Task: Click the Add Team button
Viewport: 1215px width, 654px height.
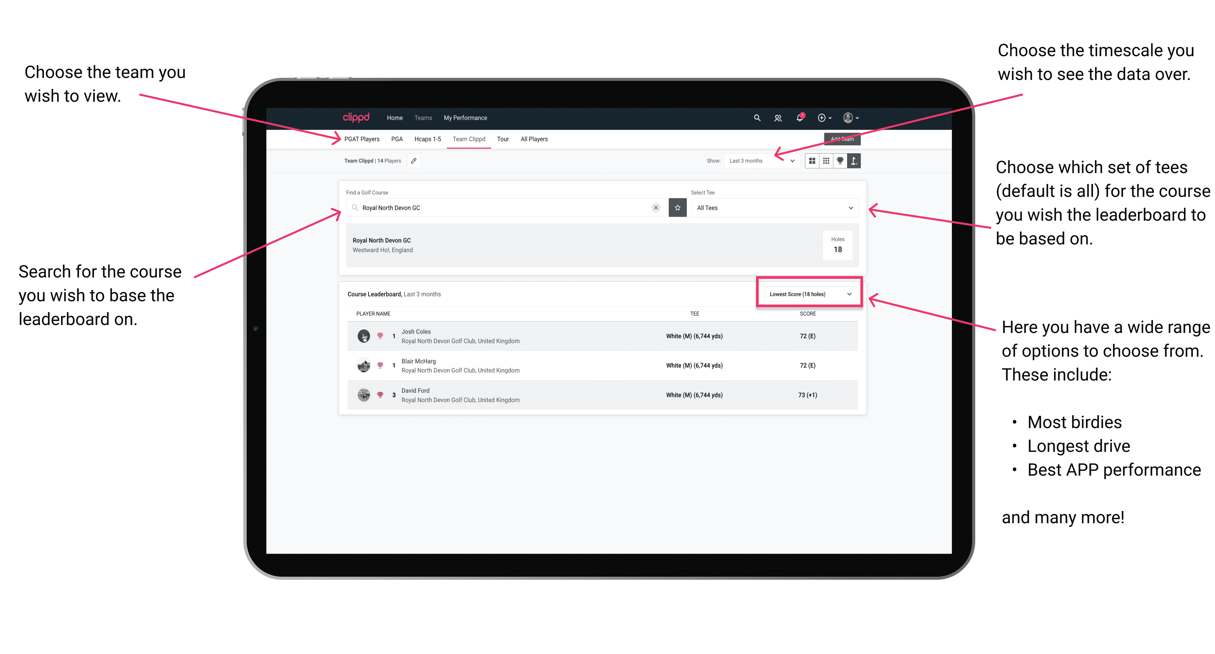Action: [x=843, y=138]
